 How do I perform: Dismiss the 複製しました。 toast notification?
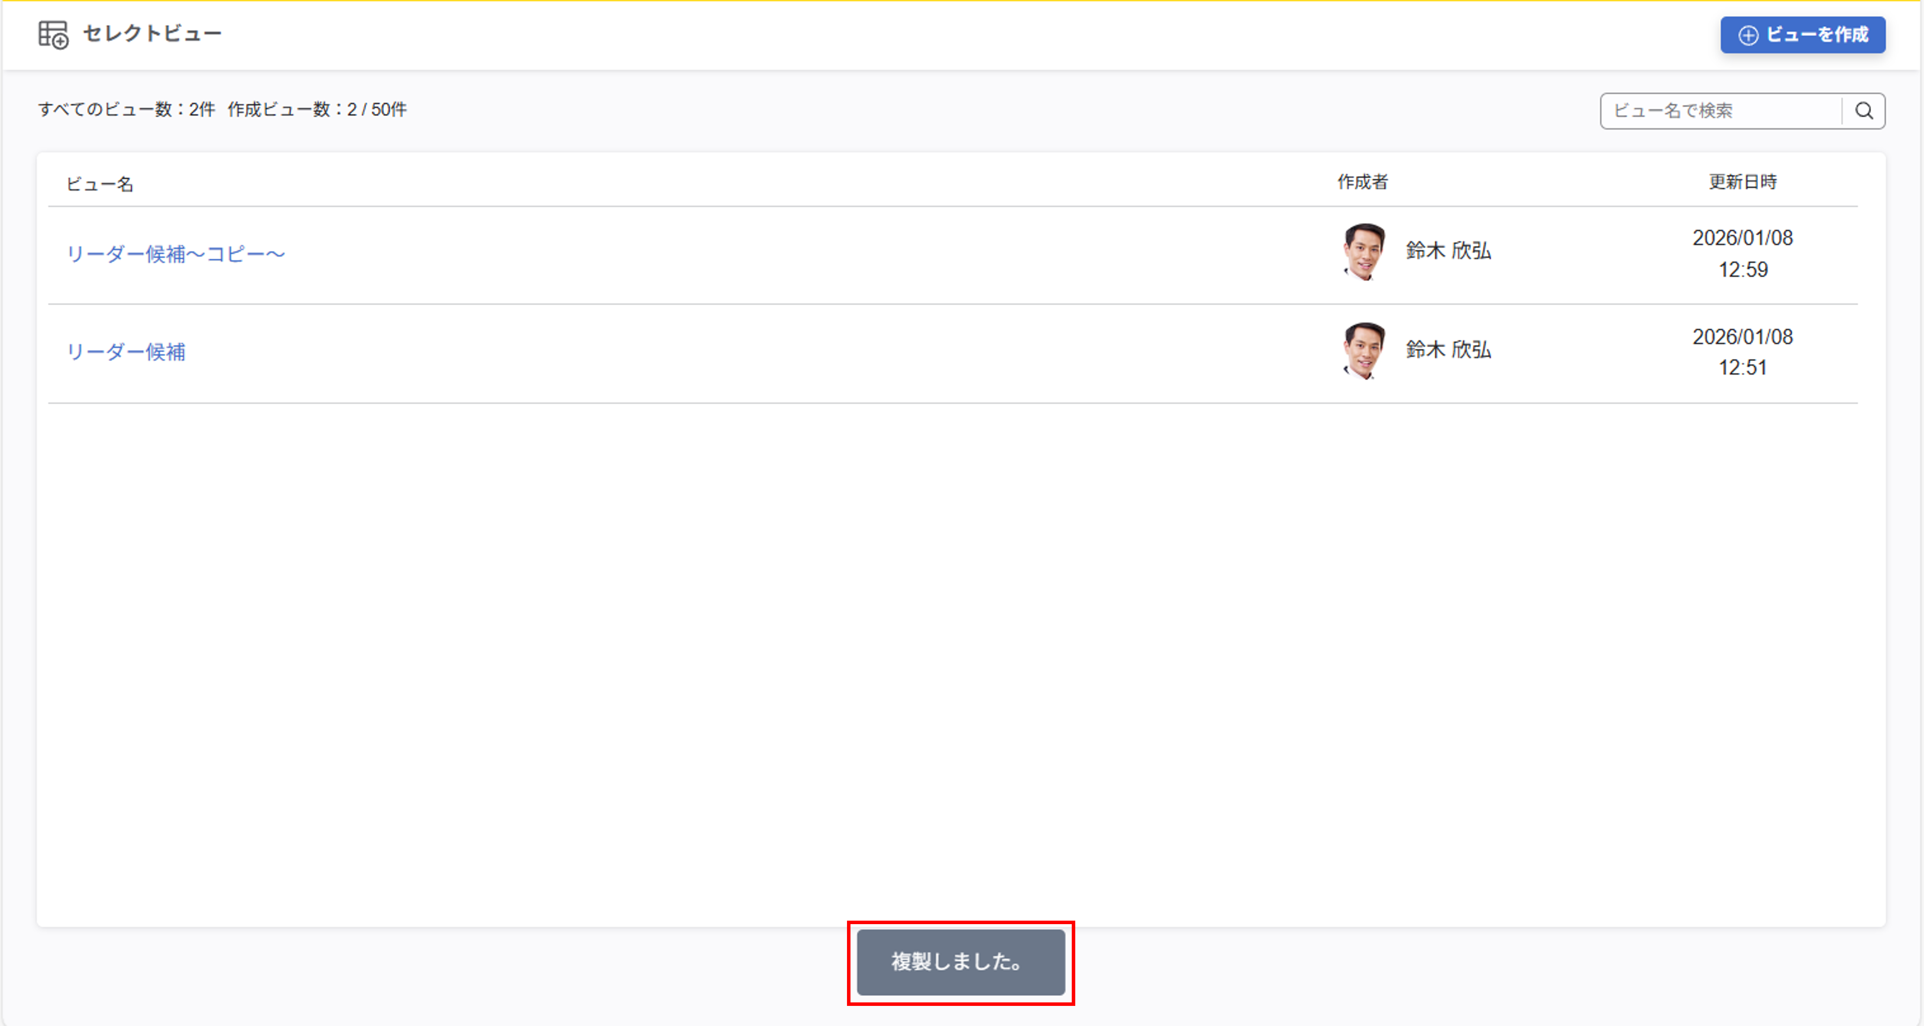pyautogui.click(x=961, y=962)
